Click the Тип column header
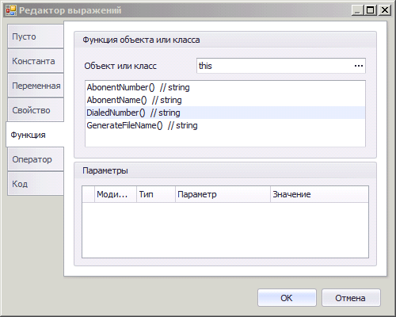396x317 pixels. (156, 194)
